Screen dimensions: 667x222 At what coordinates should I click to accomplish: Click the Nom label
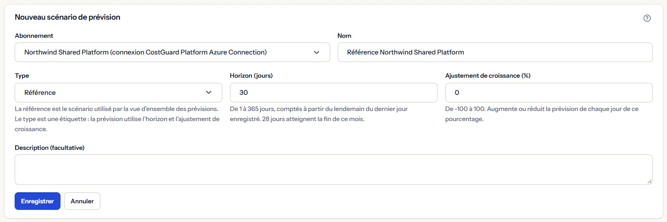tap(345, 36)
